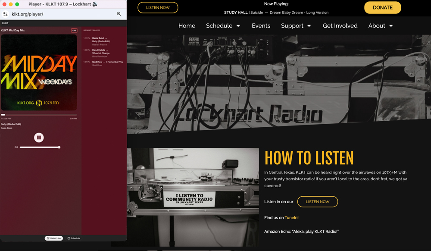Expand the Support dropdown arrow

(x=309, y=26)
